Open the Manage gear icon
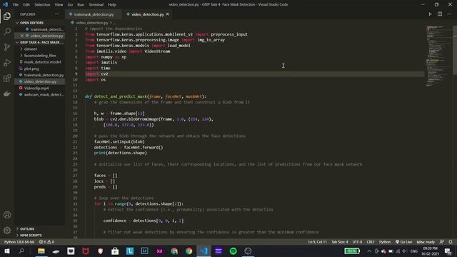 7,231
